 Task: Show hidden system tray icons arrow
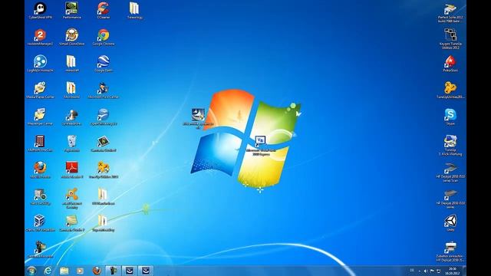pyautogui.click(x=420, y=271)
